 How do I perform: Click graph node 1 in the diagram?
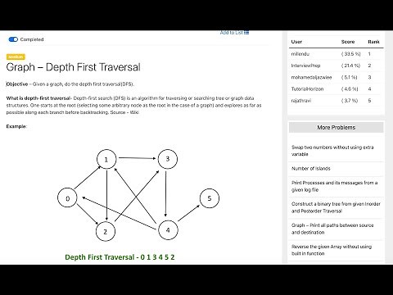[x=106, y=159]
